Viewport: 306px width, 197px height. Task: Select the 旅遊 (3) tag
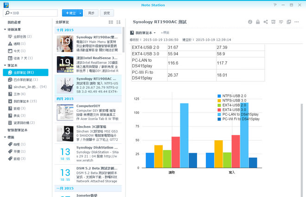[17, 159]
